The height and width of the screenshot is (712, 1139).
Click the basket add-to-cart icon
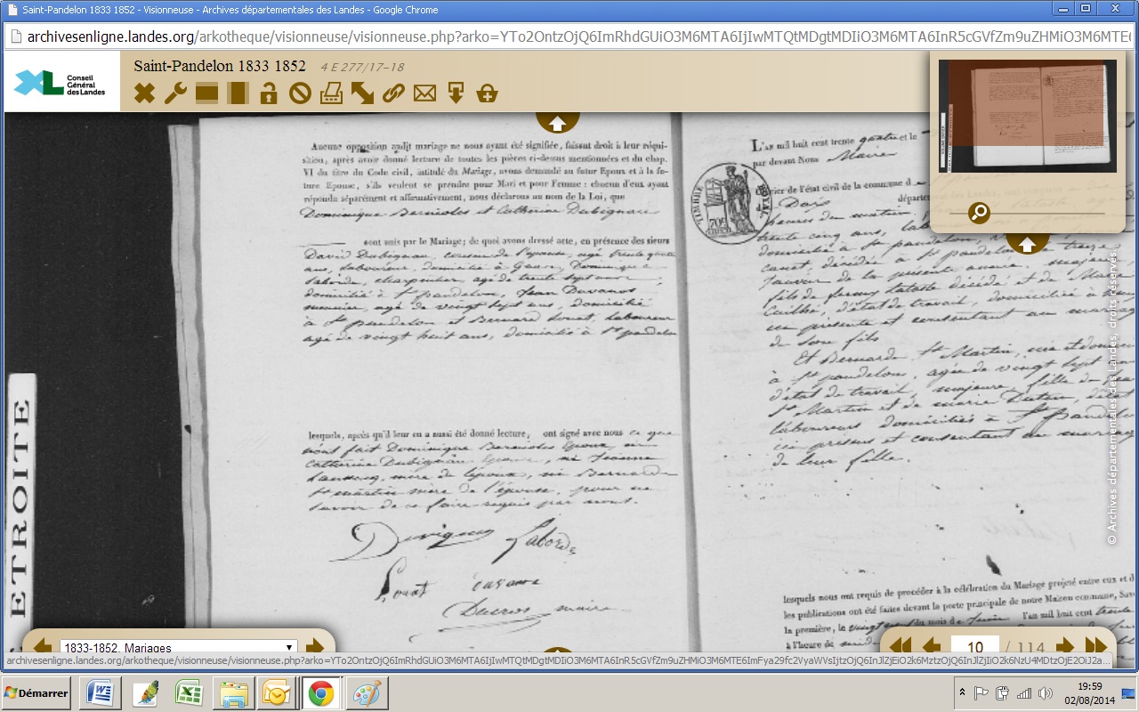point(487,93)
